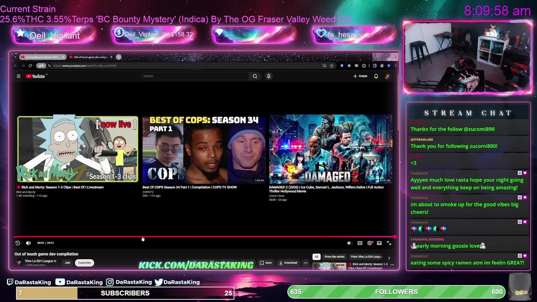Screen dimensions: 537x302
Task: Download the video
Action: (x=288, y=263)
